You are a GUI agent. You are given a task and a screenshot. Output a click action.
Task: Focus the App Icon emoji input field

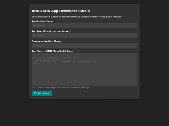click(84, 35)
